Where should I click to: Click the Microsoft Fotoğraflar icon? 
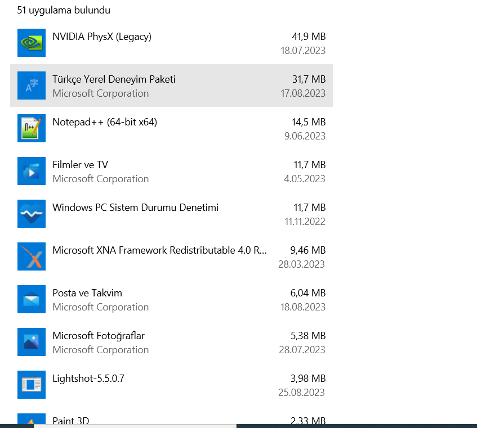[32, 342]
